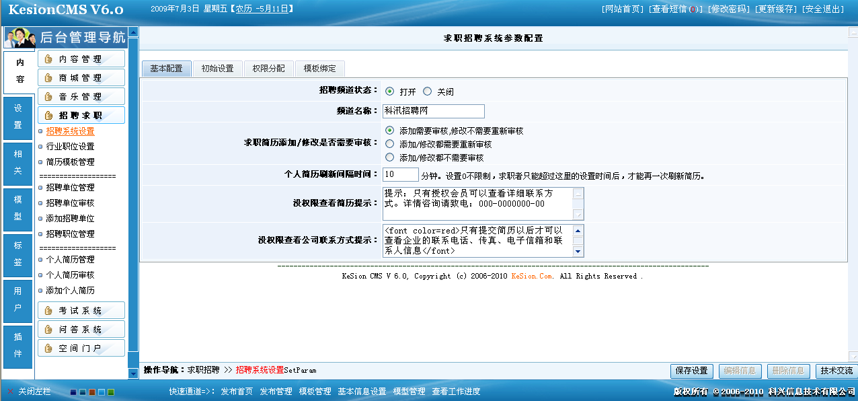Viewport: 858px width, 401px height.
Task: Open the 商城管理 module icon
Action: (81, 77)
